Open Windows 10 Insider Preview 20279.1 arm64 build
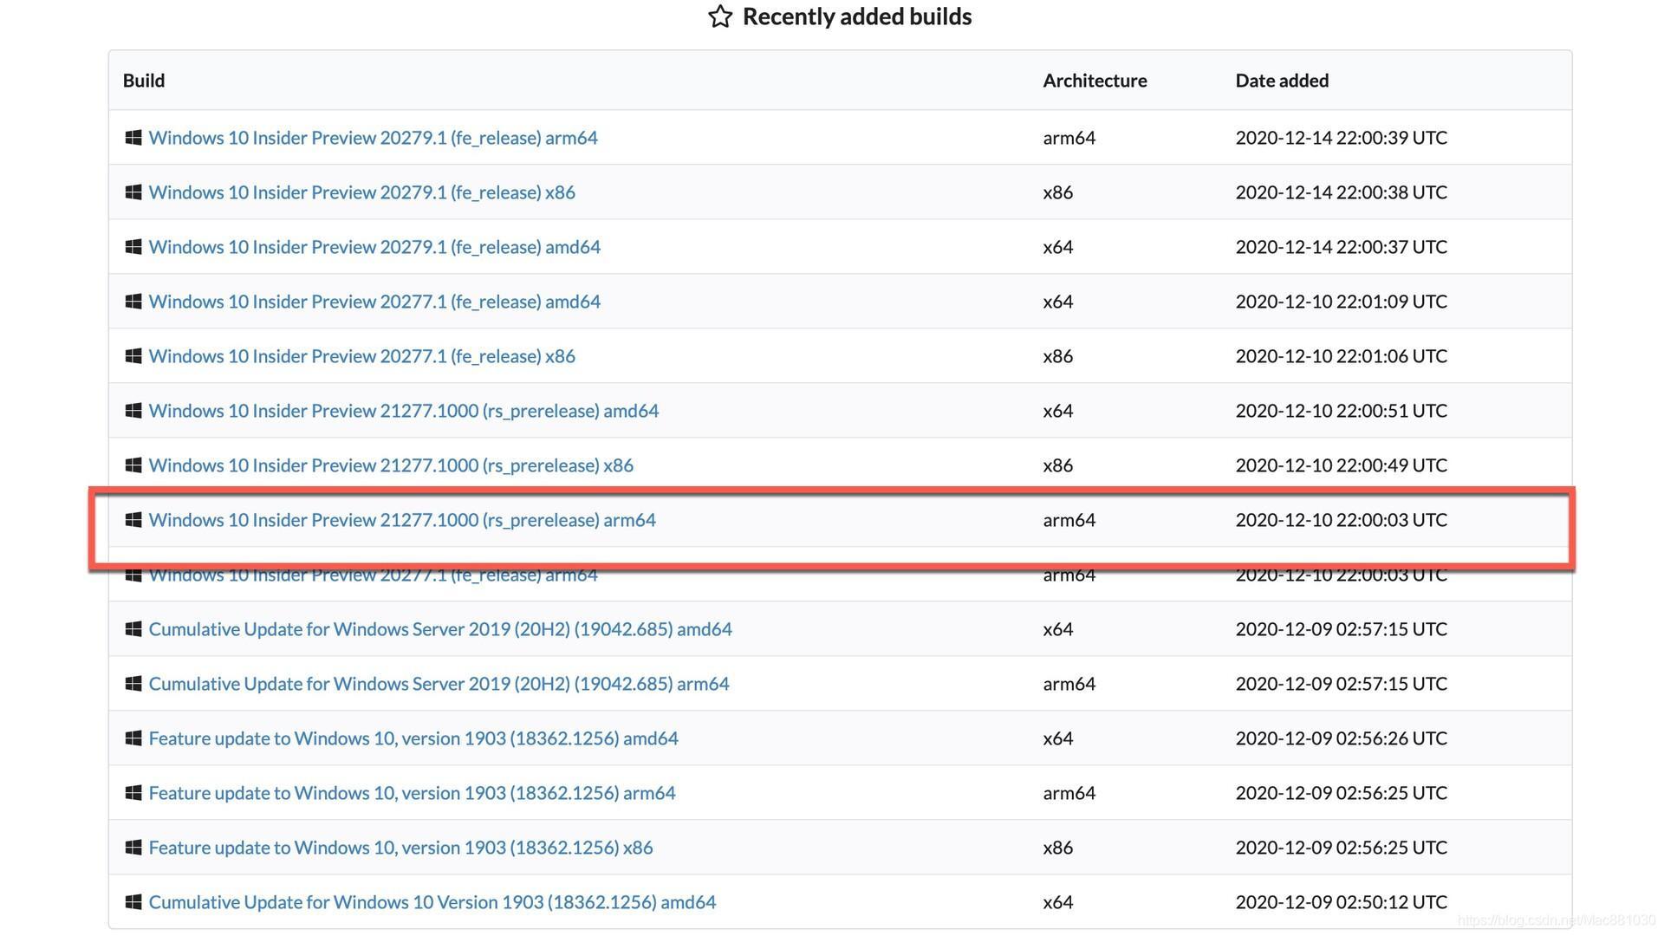 coord(373,138)
